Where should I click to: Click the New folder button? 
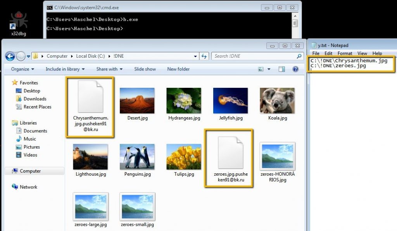(178, 69)
